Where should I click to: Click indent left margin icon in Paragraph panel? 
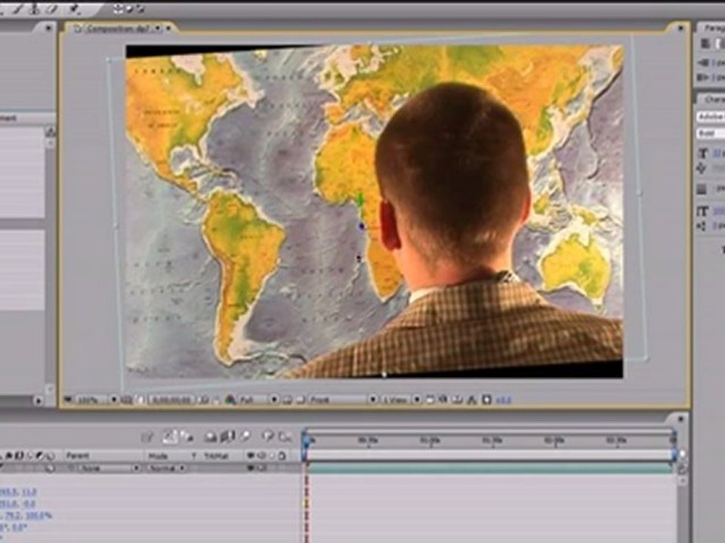tap(704, 63)
